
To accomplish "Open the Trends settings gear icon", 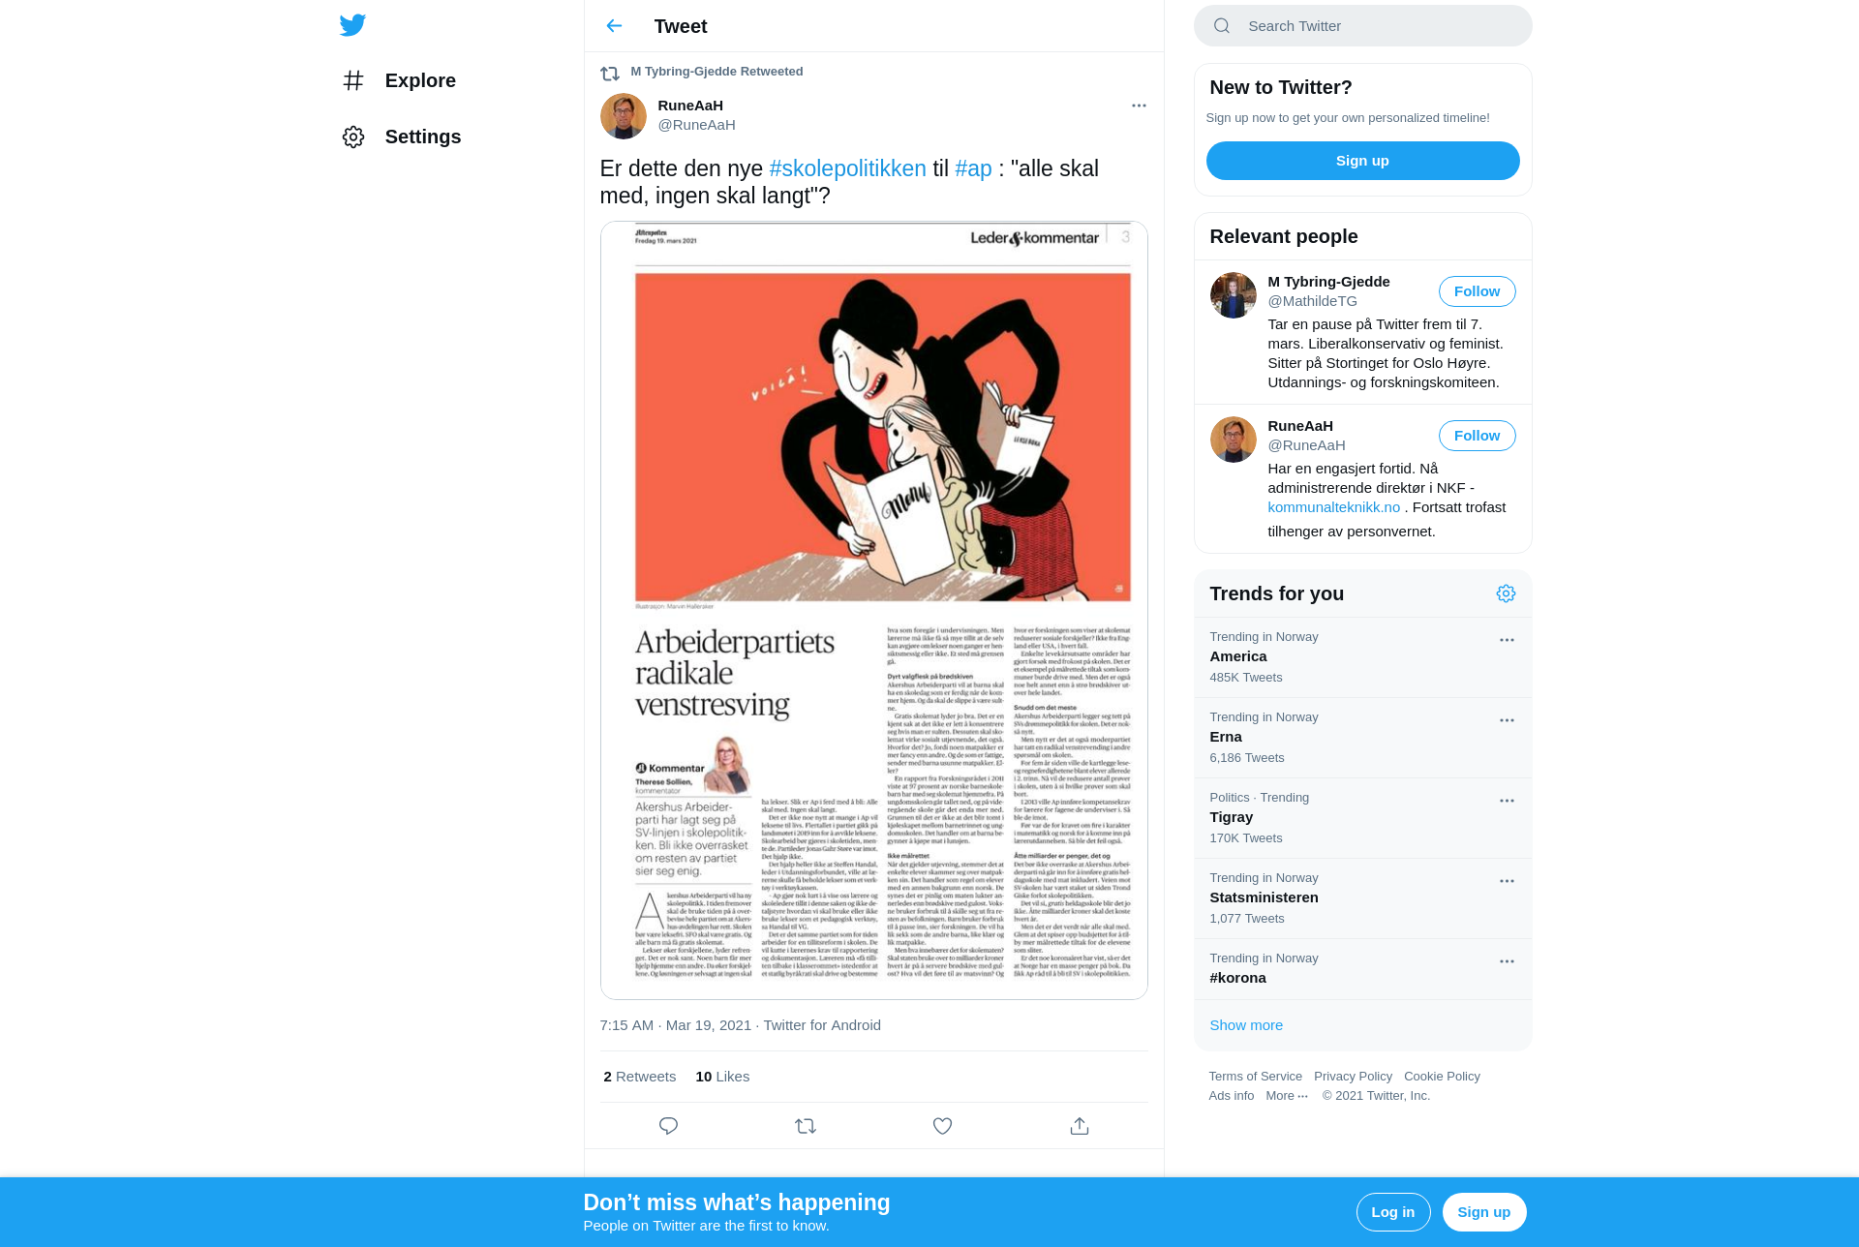I will tap(1506, 593).
